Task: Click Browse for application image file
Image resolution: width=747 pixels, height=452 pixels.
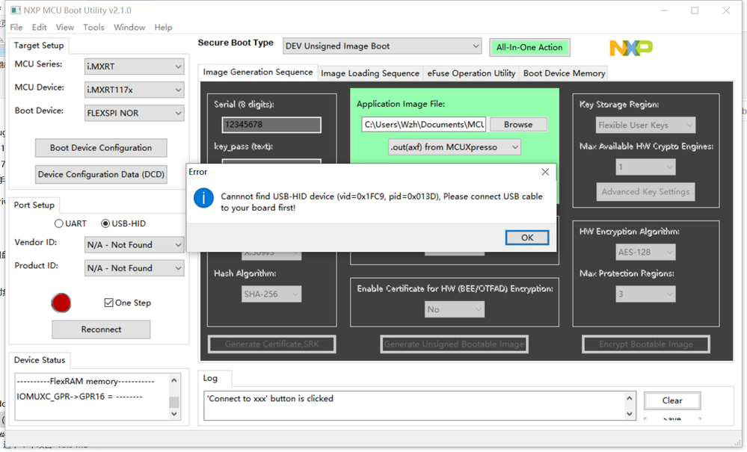Action: point(518,124)
